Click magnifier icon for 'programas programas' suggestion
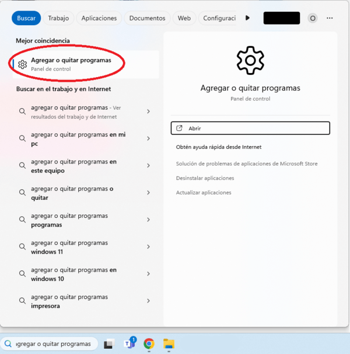 22,220
